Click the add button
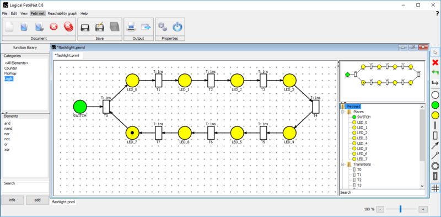 [x=37, y=200]
